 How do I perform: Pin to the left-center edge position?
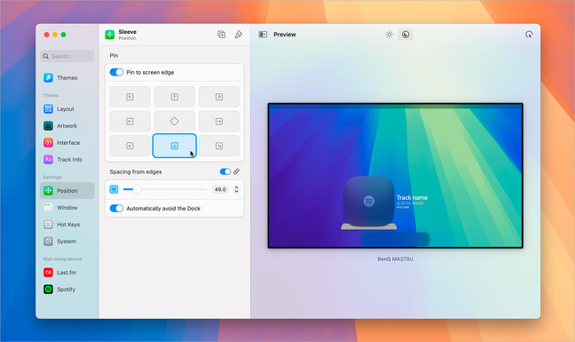130,122
